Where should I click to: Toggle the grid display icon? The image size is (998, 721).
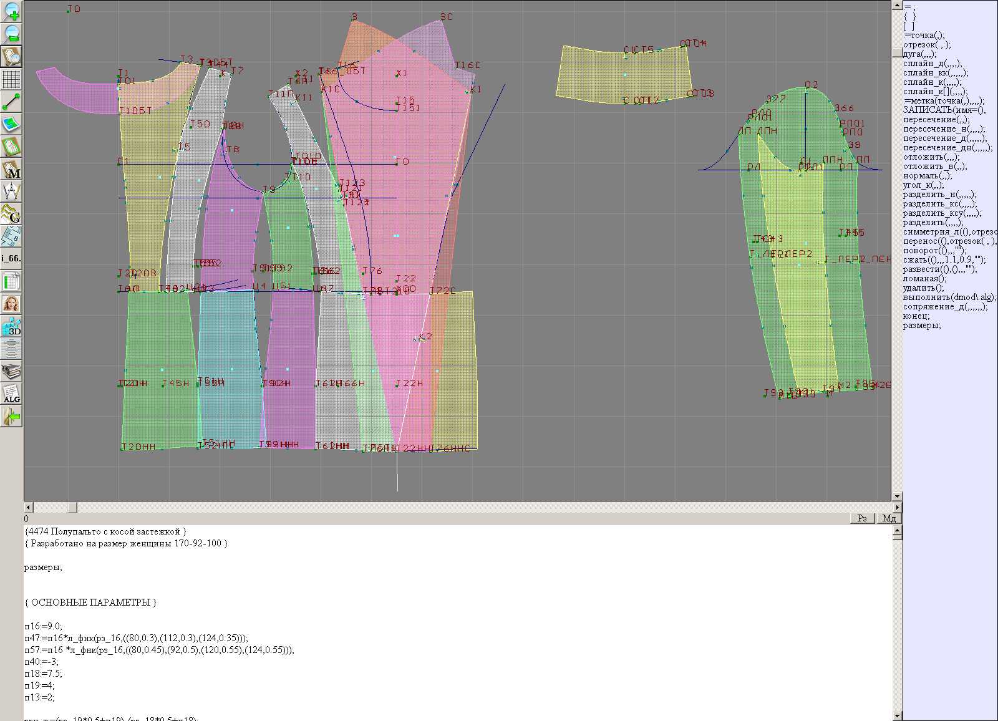click(x=11, y=79)
